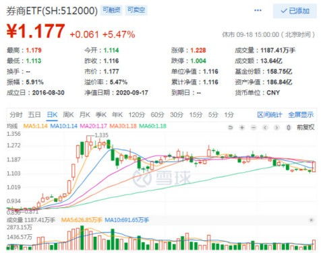Click the 今开 value 1.114

pos(111,50)
